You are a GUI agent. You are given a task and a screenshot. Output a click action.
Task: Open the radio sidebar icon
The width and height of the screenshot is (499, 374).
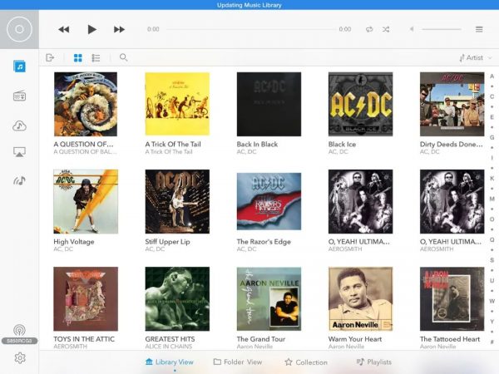click(x=19, y=96)
